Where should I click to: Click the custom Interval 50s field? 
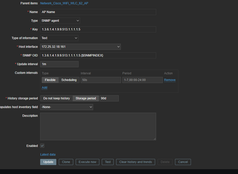click(101, 80)
